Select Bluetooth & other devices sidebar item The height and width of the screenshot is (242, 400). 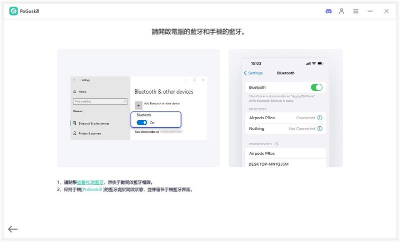pyautogui.click(x=93, y=123)
